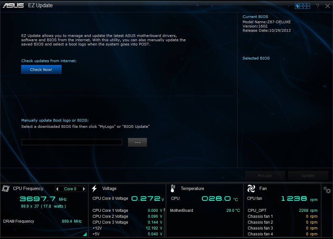Viewport: 333px width, 239px height.
Task: Close the EZ Update window
Action: (327, 6)
